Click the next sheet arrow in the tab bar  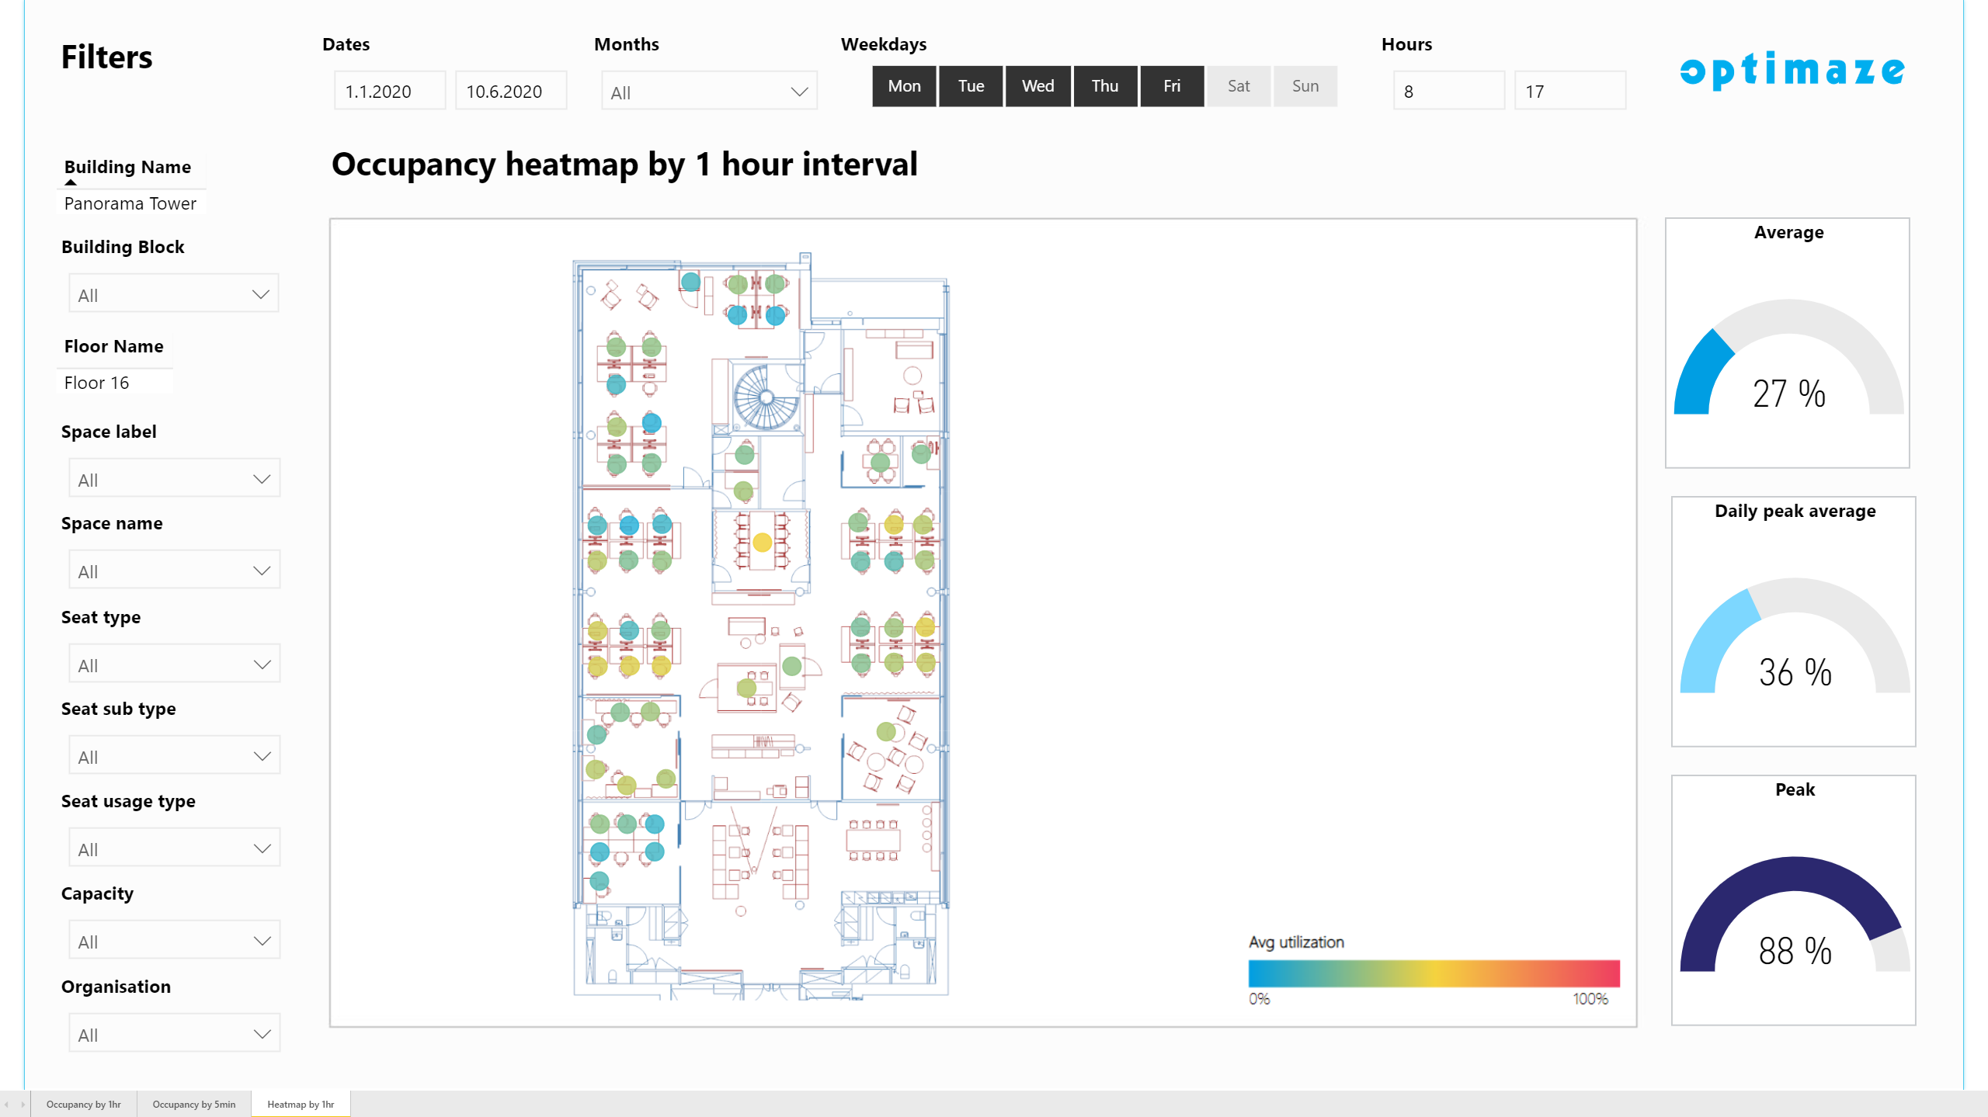[x=23, y=1104]
